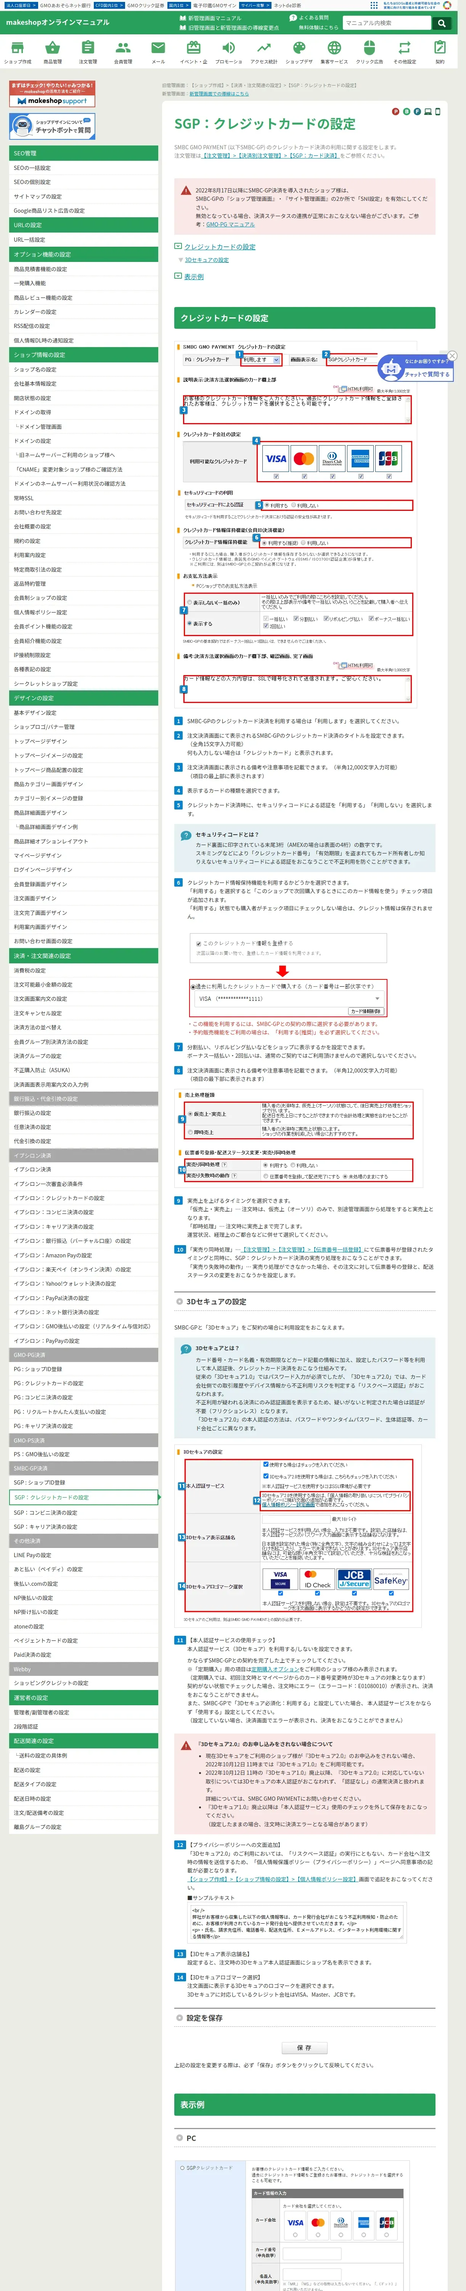This screenshot has height=2291, width=466.
Task: Click the blue F plan badge icon
Action: pos(416,112)
